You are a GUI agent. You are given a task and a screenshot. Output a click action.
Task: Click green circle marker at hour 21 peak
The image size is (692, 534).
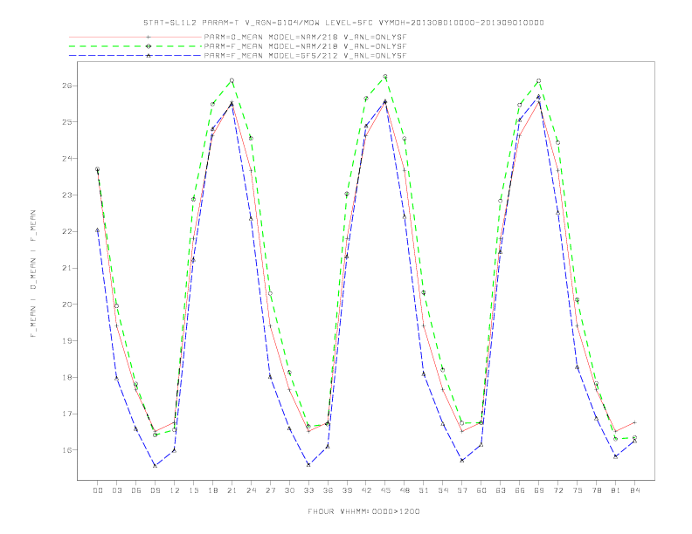232,80
